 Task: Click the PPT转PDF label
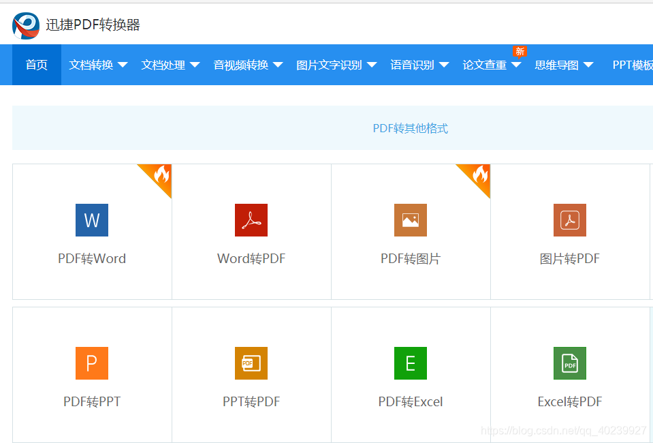251,401
